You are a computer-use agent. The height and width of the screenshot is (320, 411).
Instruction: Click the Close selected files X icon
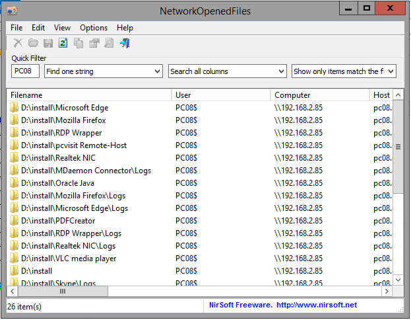click(18, 44)
